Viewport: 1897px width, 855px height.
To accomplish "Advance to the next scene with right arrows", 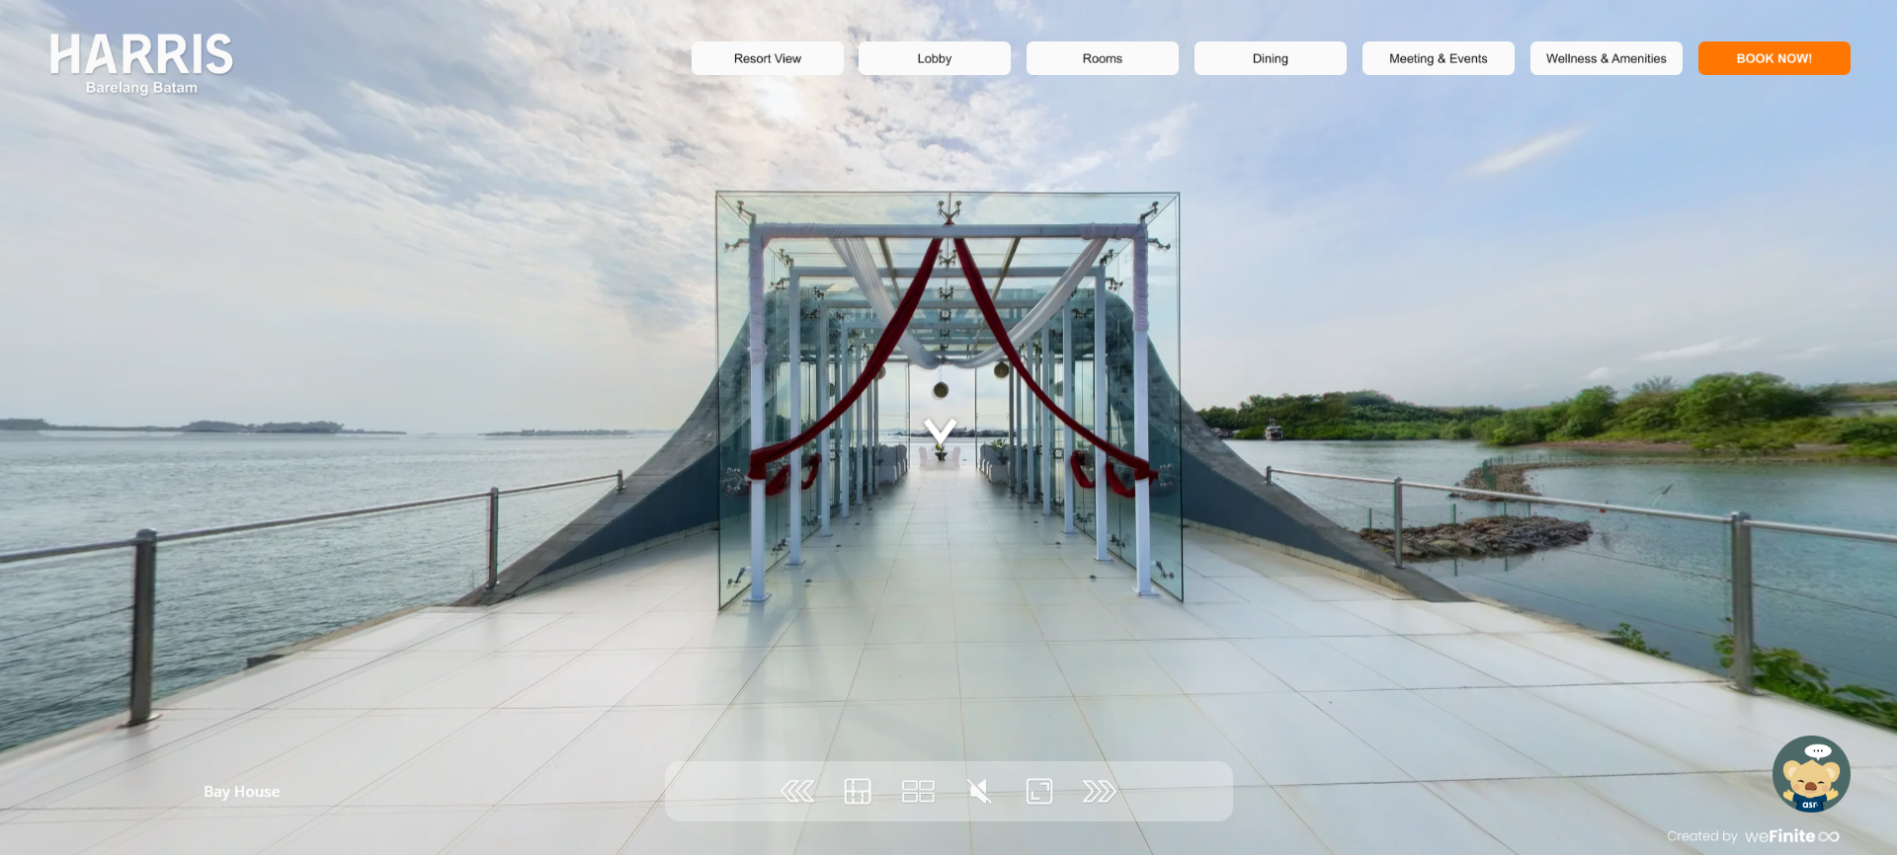I will [x=1099, y=791].
